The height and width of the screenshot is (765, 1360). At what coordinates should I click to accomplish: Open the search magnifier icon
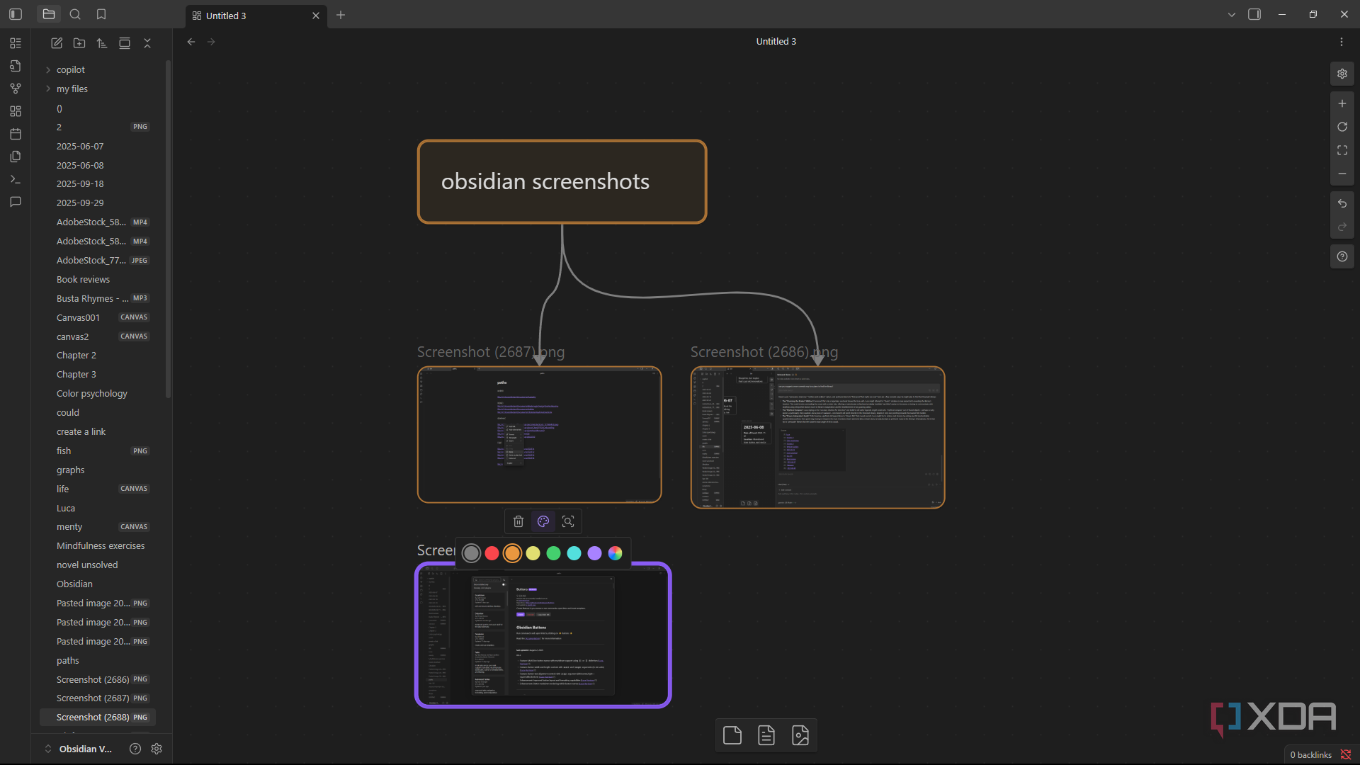click(x=75, y=14)
